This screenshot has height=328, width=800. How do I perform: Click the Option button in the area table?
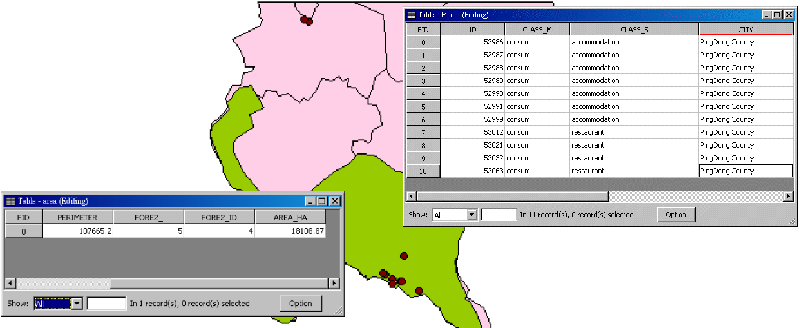pos(301,304)
